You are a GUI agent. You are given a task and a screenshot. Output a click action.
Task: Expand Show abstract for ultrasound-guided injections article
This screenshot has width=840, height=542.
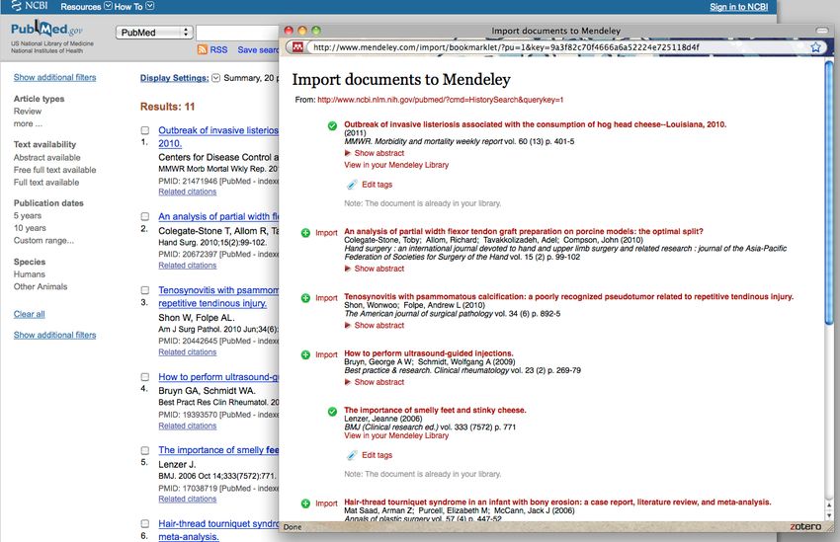pos(374,382)
